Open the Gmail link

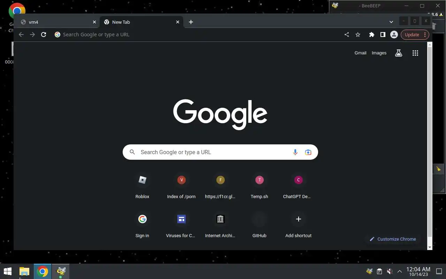click(x=360, y=53)
